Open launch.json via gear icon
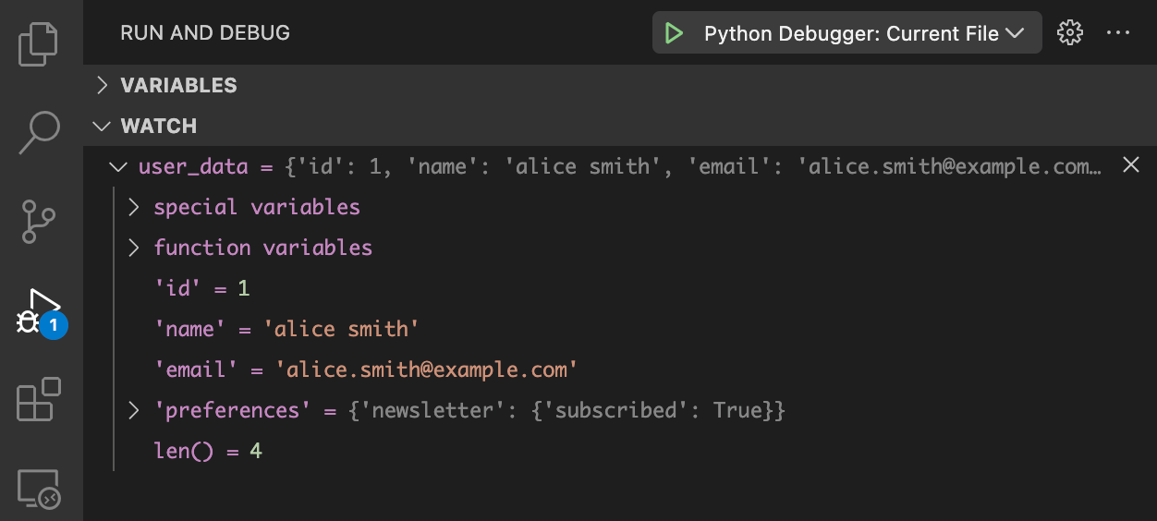 click(x=1069, y=33)
